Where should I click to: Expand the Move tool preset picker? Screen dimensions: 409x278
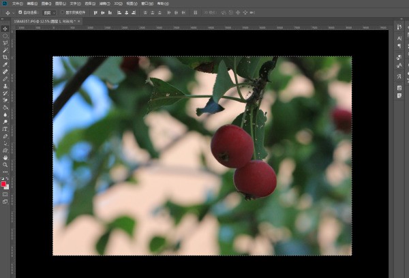13,12
